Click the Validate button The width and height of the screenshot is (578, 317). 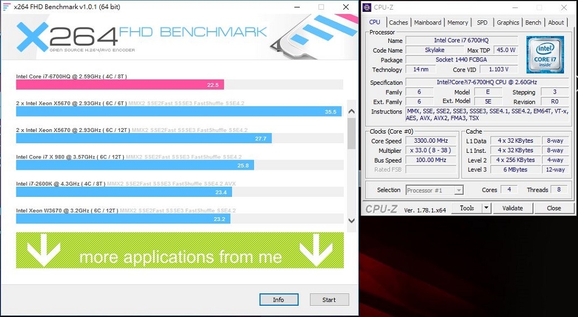click(x=513, y=208)
